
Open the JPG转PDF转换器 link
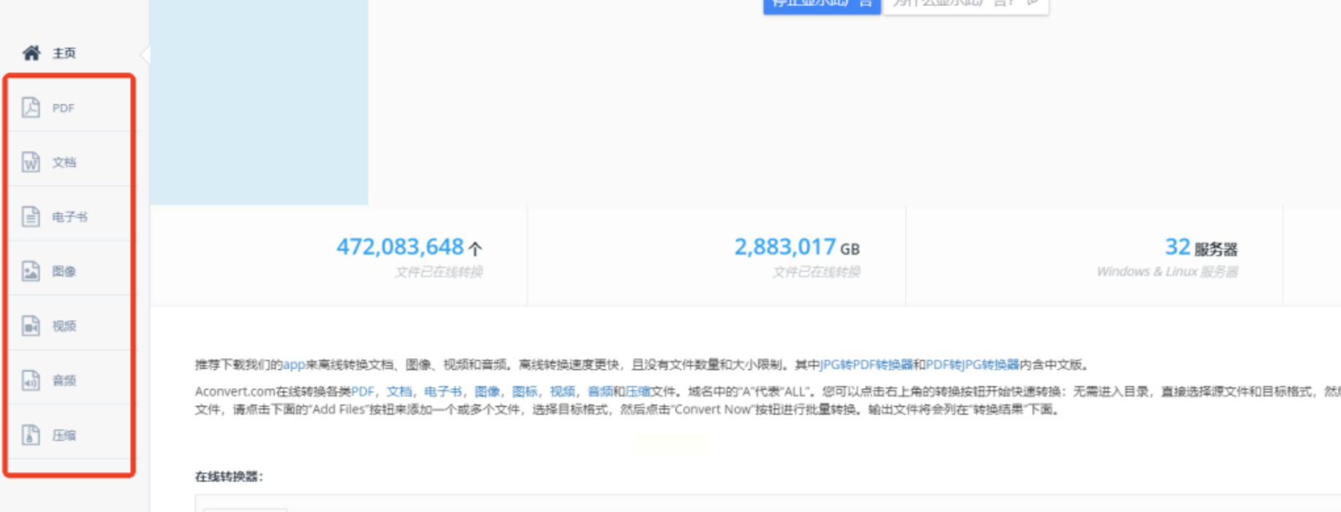click(867, 365)
